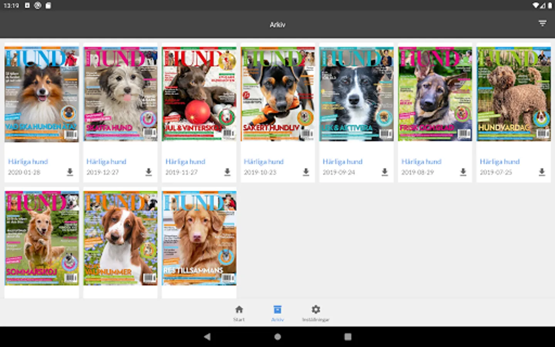555x347 pixels.
Task: Open the 'Lek & Aktivera' cover
Action: coord(357,94)
